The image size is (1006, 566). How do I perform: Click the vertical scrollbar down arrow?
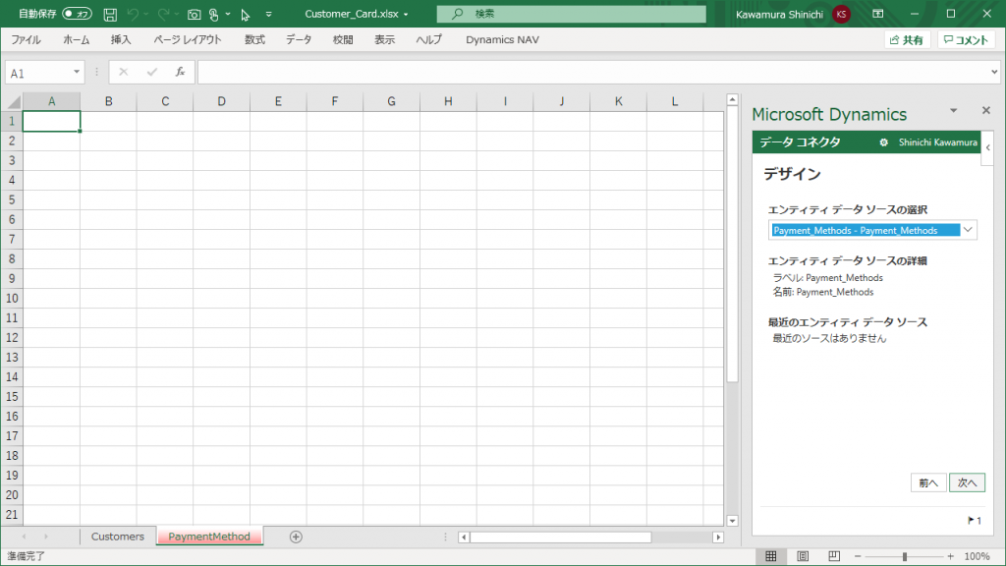(x=732, y=521)
